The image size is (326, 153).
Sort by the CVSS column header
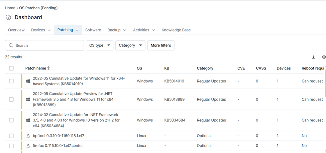[261, 68]
